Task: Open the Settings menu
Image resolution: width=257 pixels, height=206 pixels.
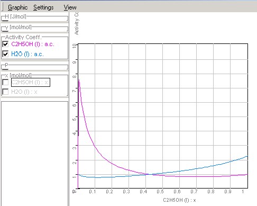Action: (43, 7)
